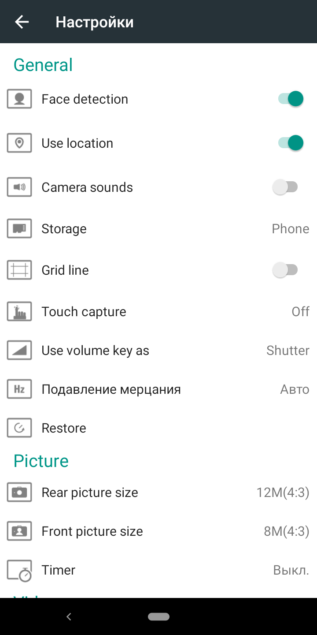Tap the Restore settings icon
317x635 pixels.
coord(19,428)
